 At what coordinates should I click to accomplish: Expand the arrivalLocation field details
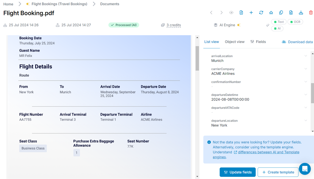306,56
